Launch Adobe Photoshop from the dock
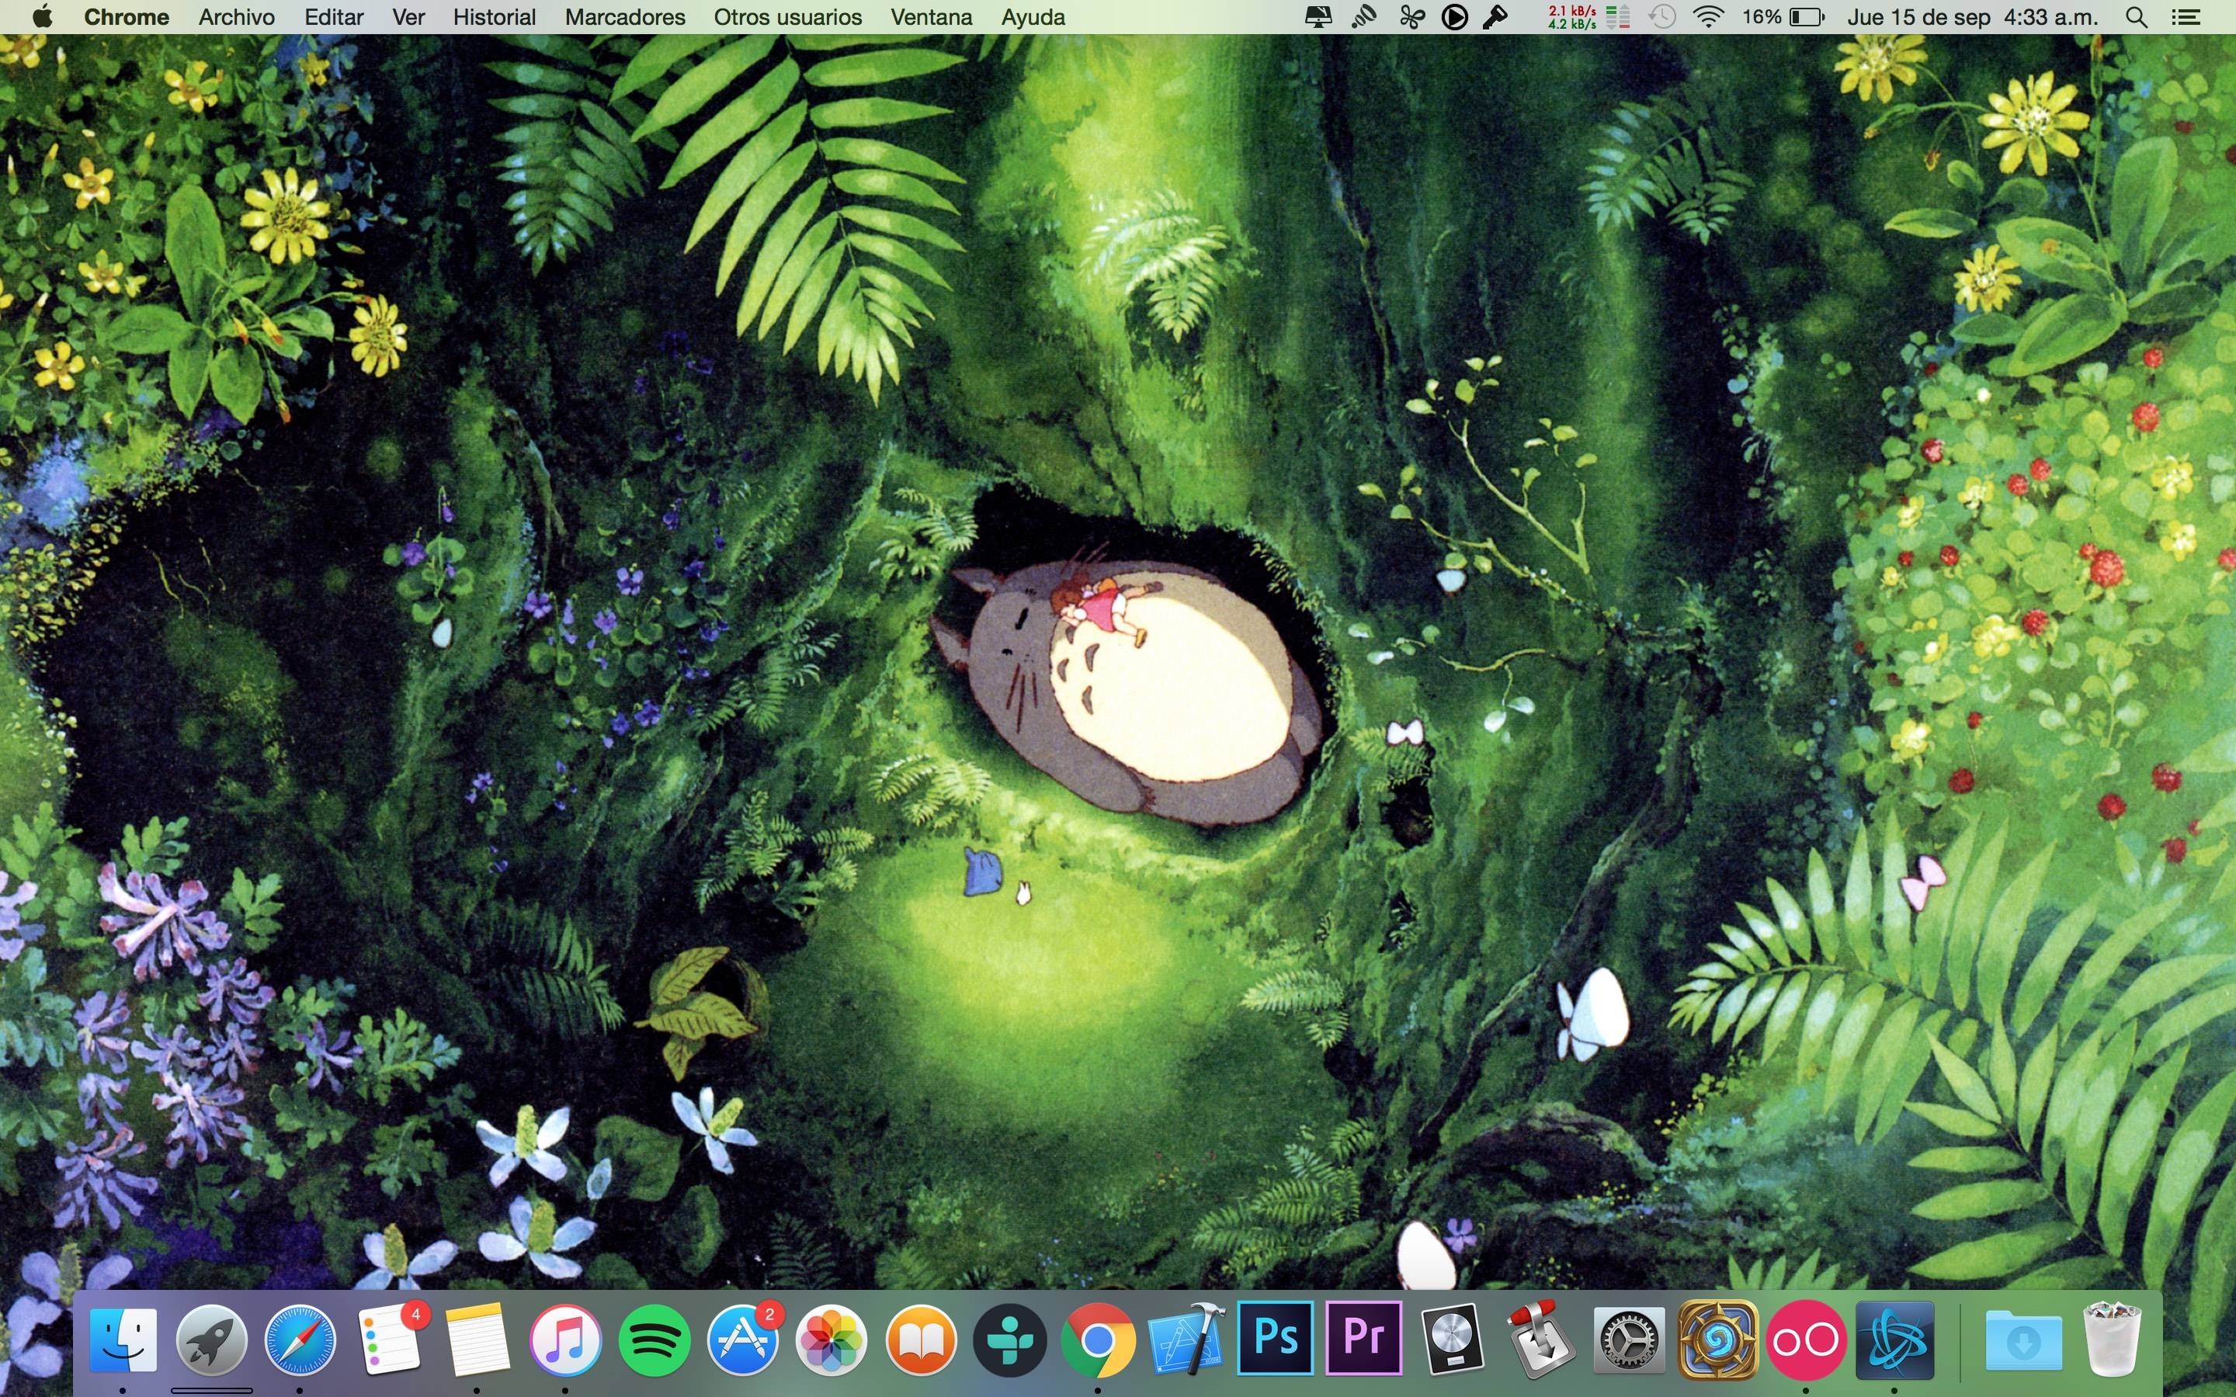 pyautogui.click(x=1275, y=1339)
